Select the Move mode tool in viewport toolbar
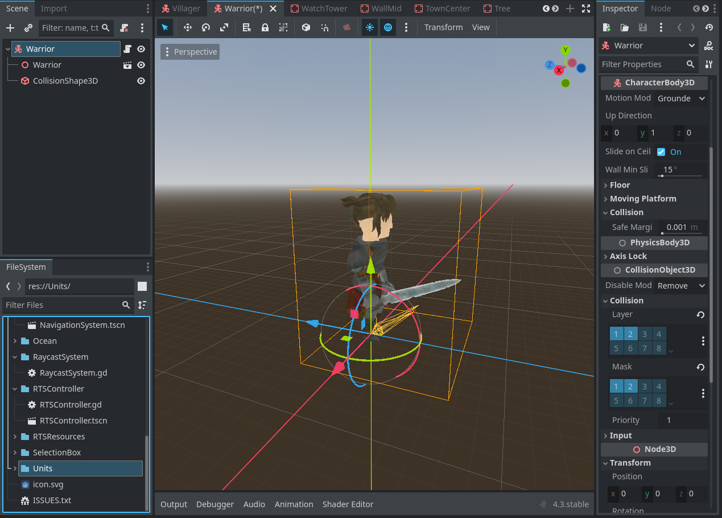Image resolution: width=722 pixels, height=518 pixels. 187,27
